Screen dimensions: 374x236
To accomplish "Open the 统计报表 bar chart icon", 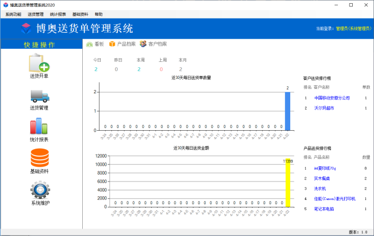I will (x=39, y=126).
